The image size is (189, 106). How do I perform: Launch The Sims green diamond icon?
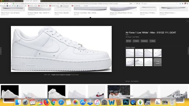click(140, 102)
